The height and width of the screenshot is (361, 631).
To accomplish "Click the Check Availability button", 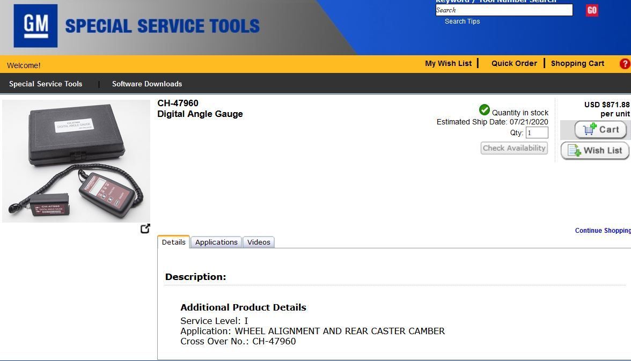I will tap(513, 148).
